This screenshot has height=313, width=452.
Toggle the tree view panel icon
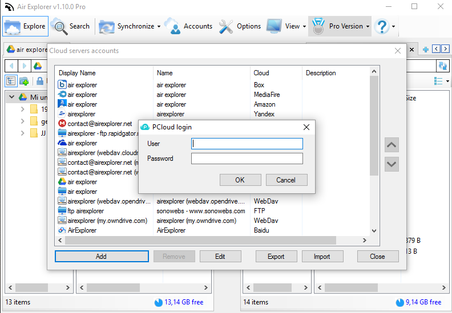(x=11, y=81)
